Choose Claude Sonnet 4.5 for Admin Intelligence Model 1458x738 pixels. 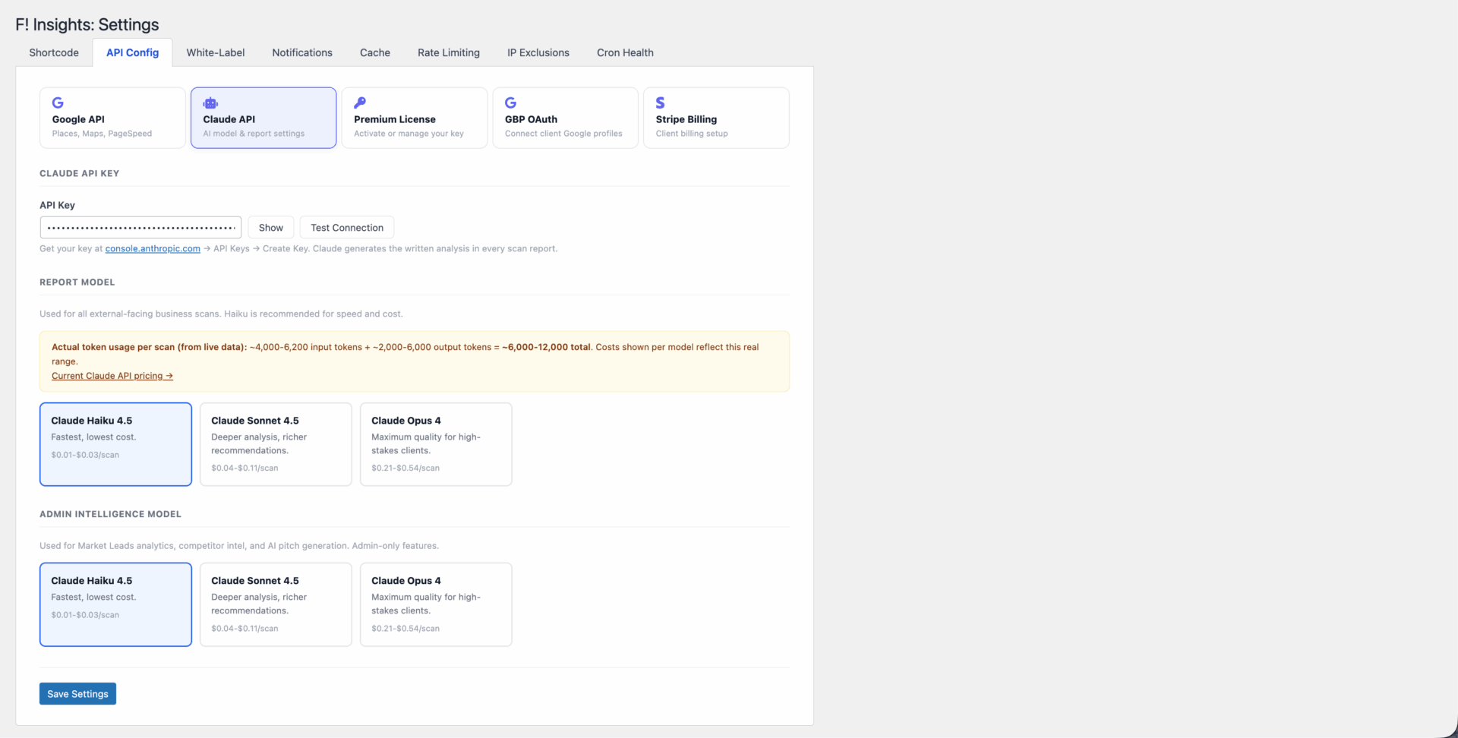[x=276, y=604]
